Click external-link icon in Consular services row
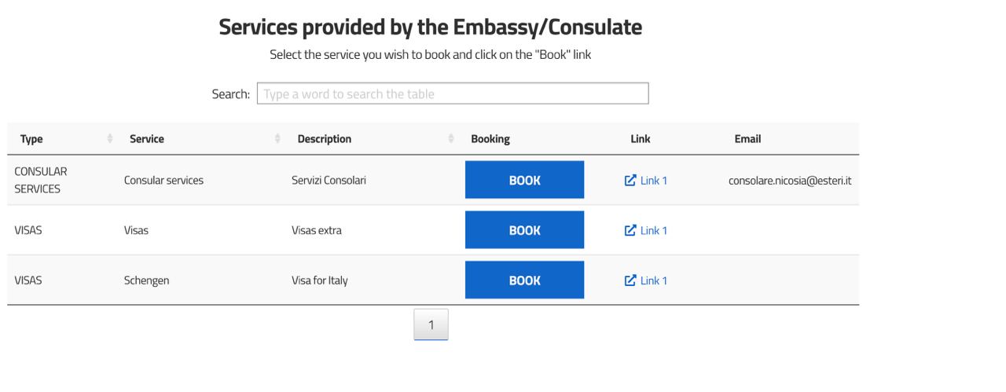This screenshot has height=392, width=1006. 630,181
